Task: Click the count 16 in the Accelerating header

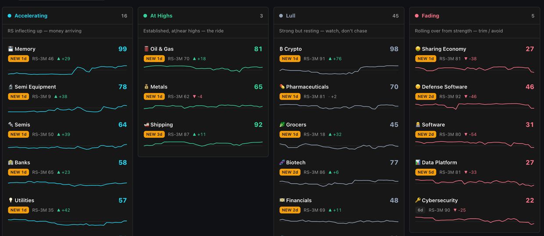Action: point(124,16)
